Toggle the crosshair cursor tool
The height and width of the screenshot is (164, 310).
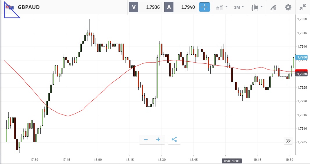[x=204, y=7]
